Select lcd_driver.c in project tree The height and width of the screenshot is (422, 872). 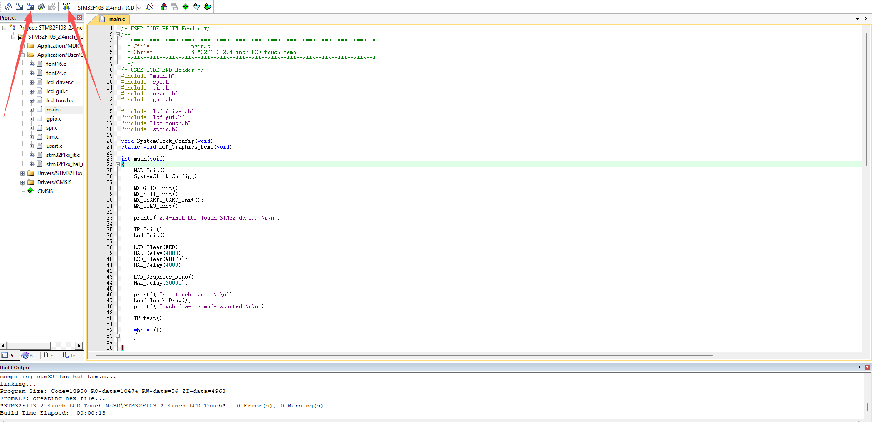60,82
